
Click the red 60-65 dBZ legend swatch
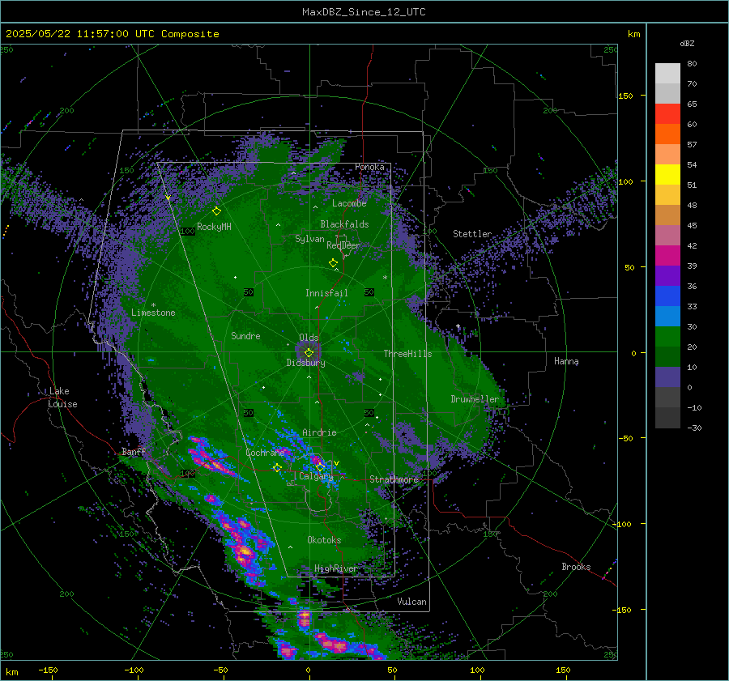point(667,114)
